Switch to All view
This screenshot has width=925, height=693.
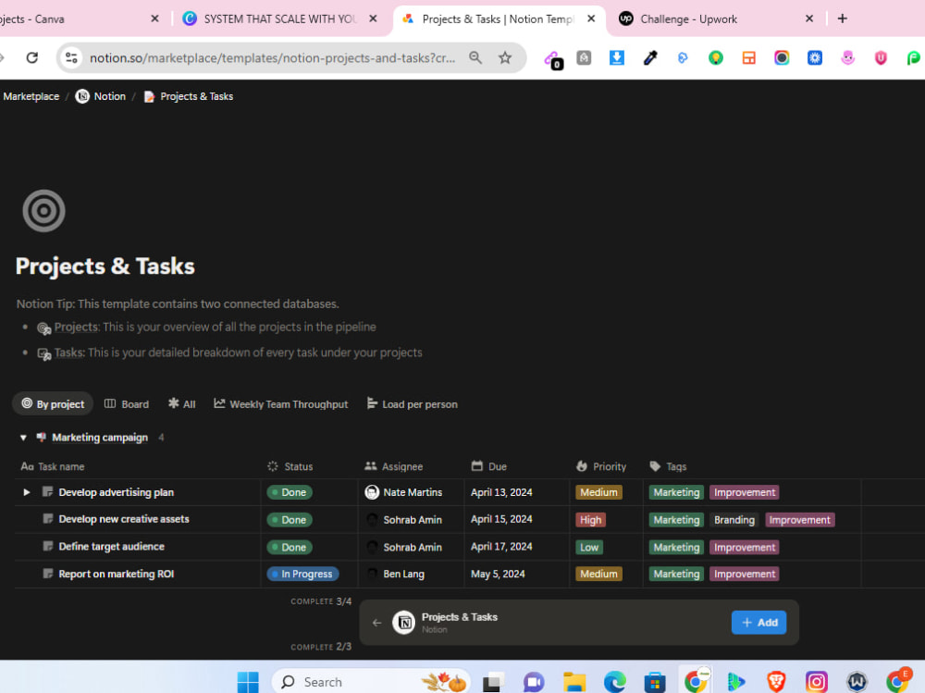(x=181, y=403)
